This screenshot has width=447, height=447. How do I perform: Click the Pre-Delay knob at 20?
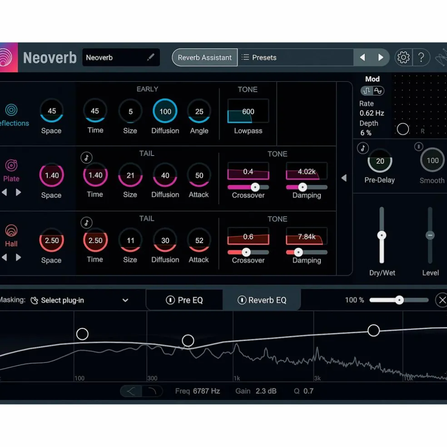380,161
